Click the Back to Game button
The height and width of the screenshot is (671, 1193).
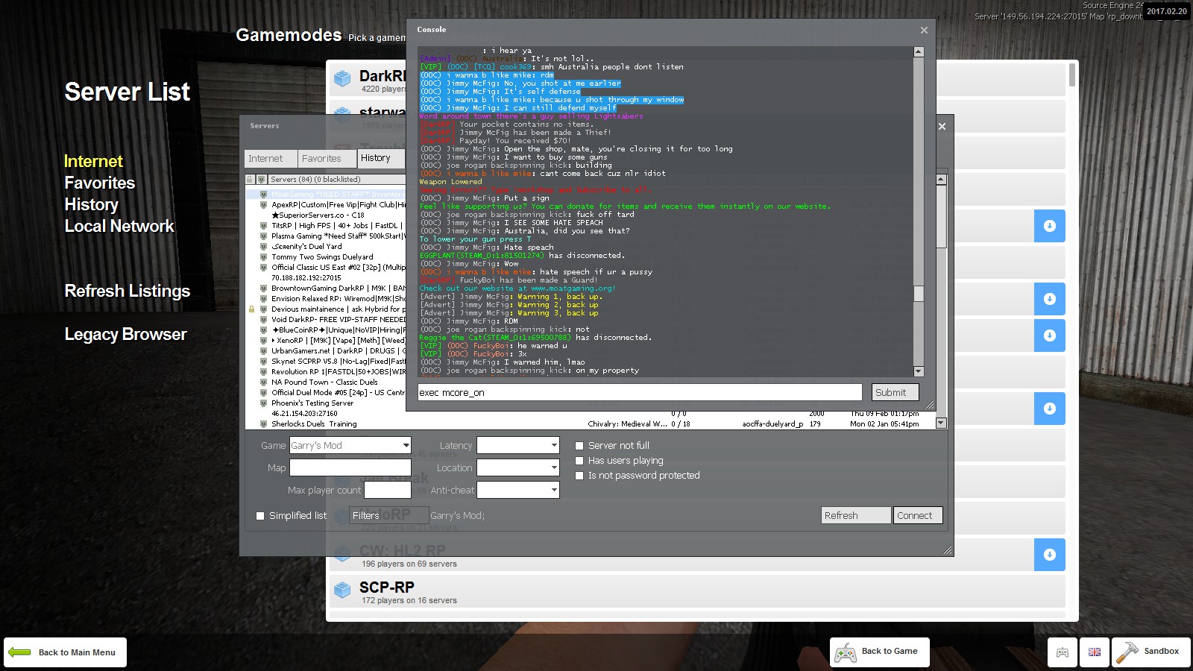880,652
